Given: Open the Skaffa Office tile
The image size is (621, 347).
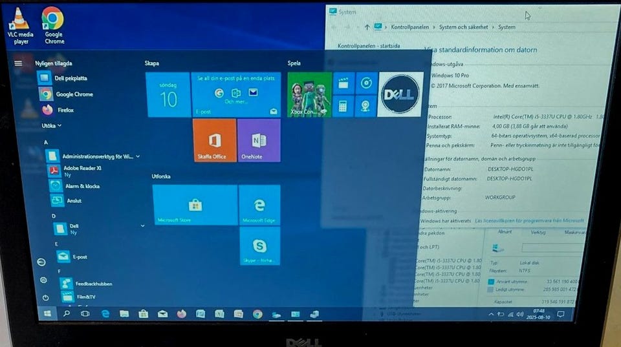Looking at the screenshot, I should point(214,141).
